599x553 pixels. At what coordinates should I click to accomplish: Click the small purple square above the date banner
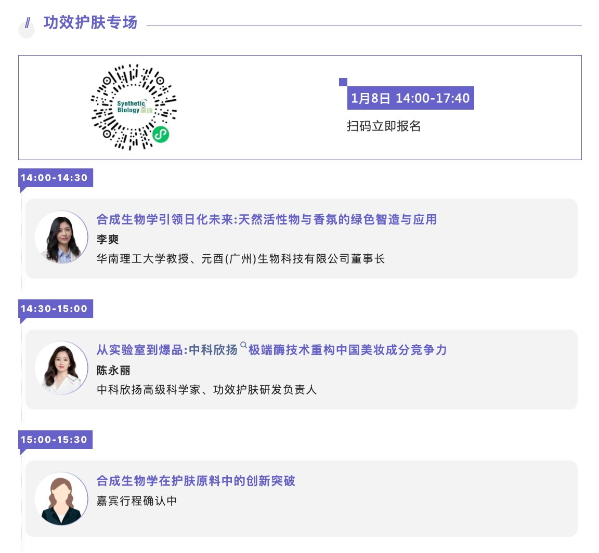pos(343,82)
